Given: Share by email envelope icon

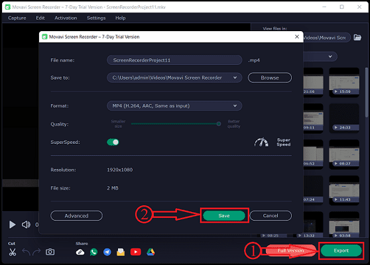Looking at the screenshot, I should [x=121, y=252].
